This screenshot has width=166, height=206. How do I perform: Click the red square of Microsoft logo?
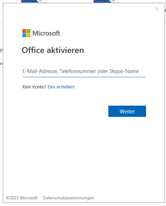[x=24, y=31]
